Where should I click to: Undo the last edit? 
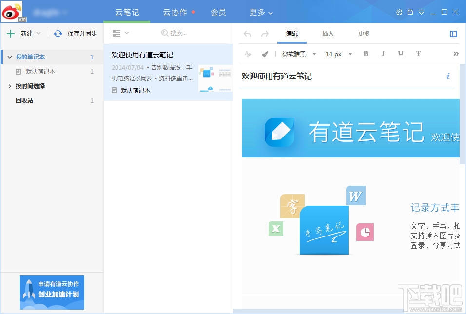click(x=247, y=34)
